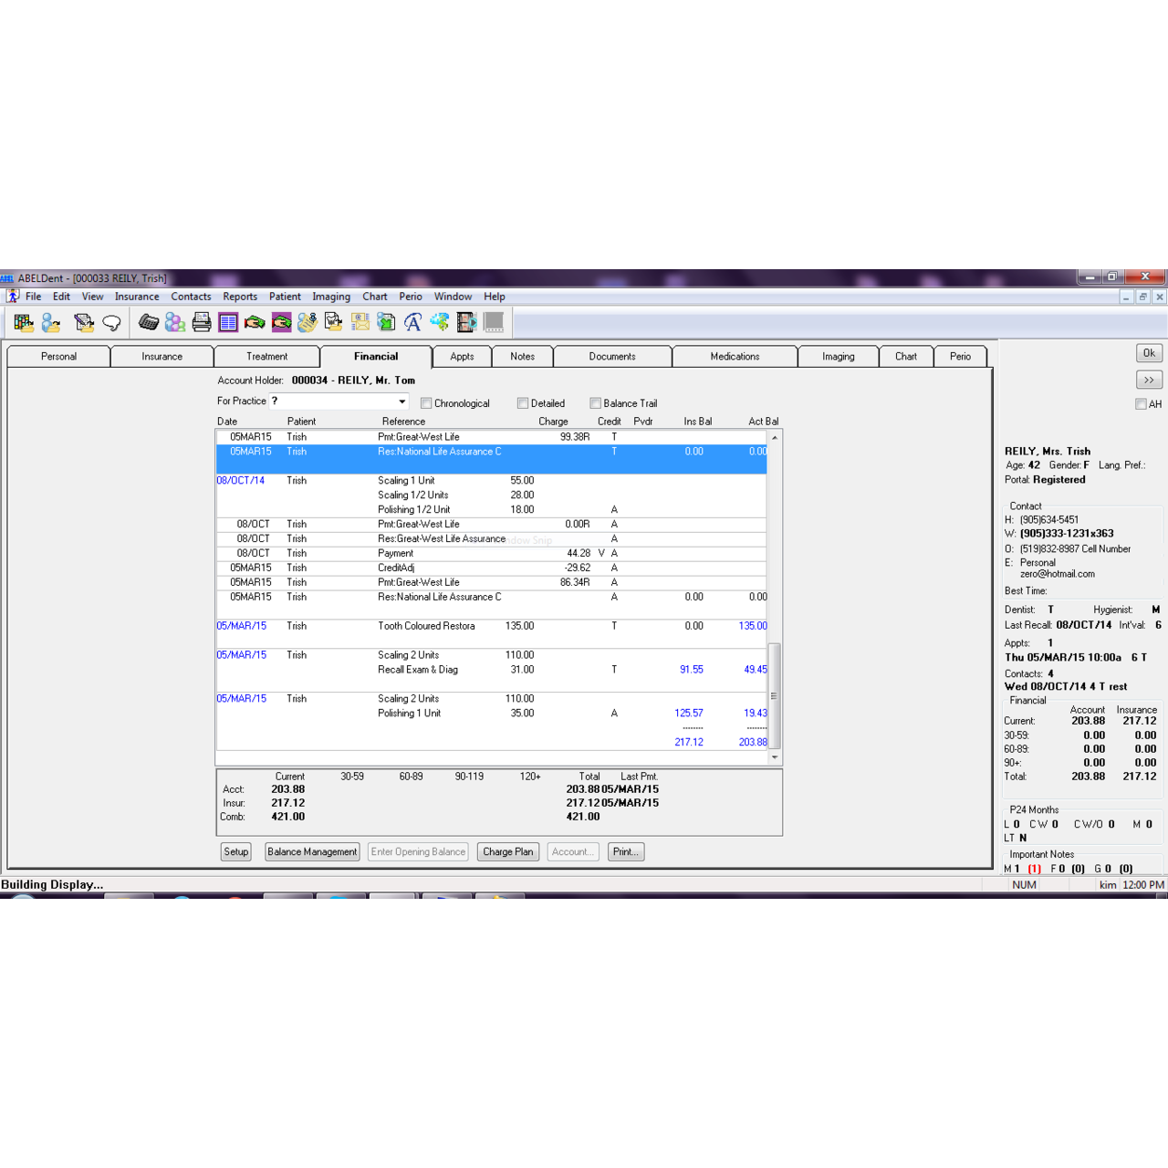Image resolution: width=1168 pixels, height=1168 pixels.
Task: Tick the Detailed checkbox
Action: click(523, 403)
